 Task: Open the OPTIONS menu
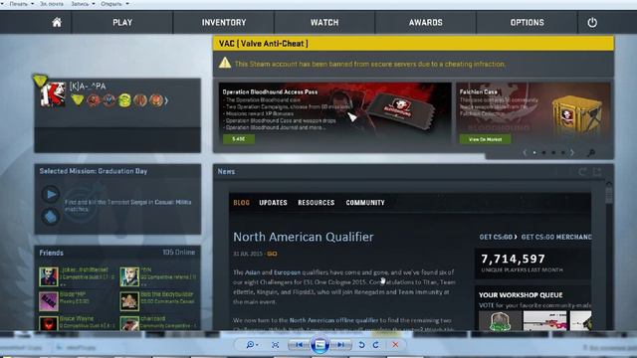[x=527, y=22]
